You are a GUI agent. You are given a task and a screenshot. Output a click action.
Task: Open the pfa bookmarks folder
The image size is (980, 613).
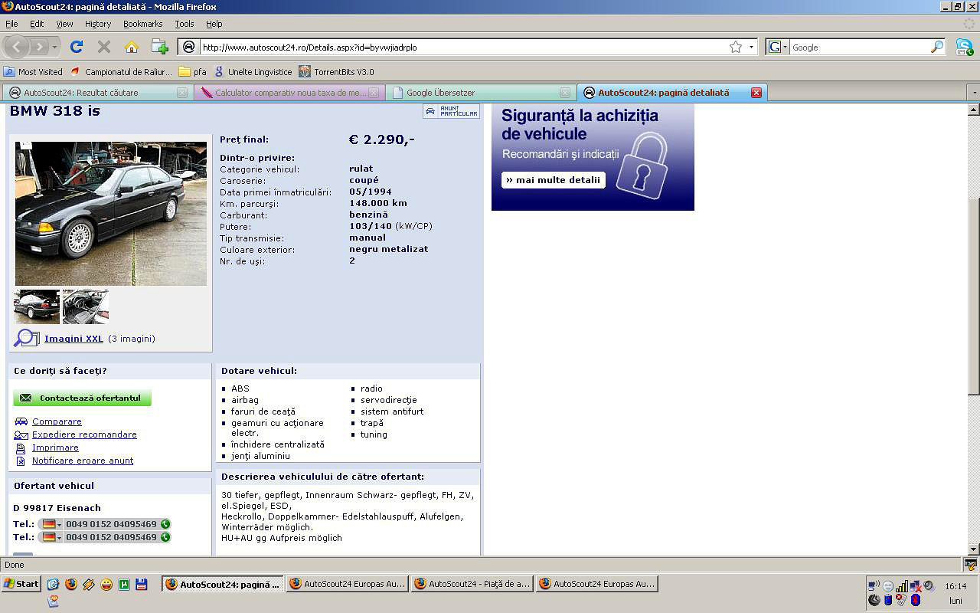pyautogui.click(x=192, y=71)
